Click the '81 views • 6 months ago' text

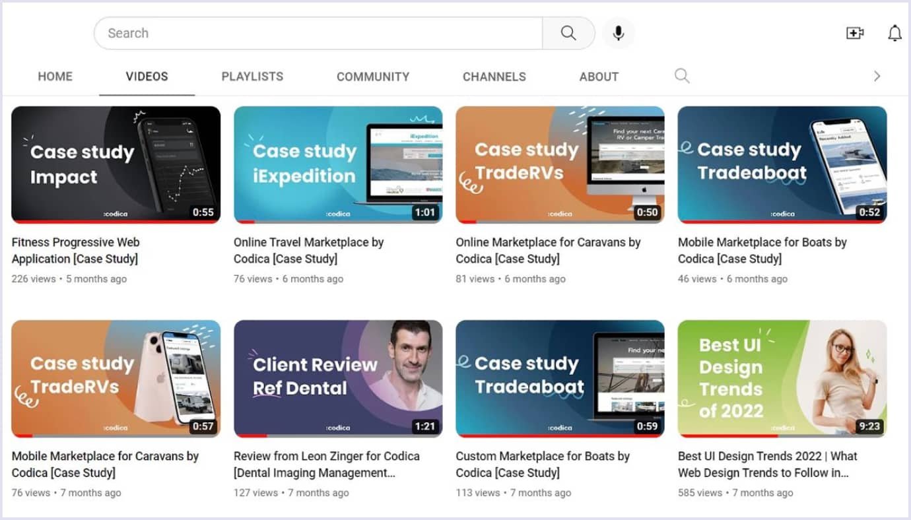(x=511, y=279)
